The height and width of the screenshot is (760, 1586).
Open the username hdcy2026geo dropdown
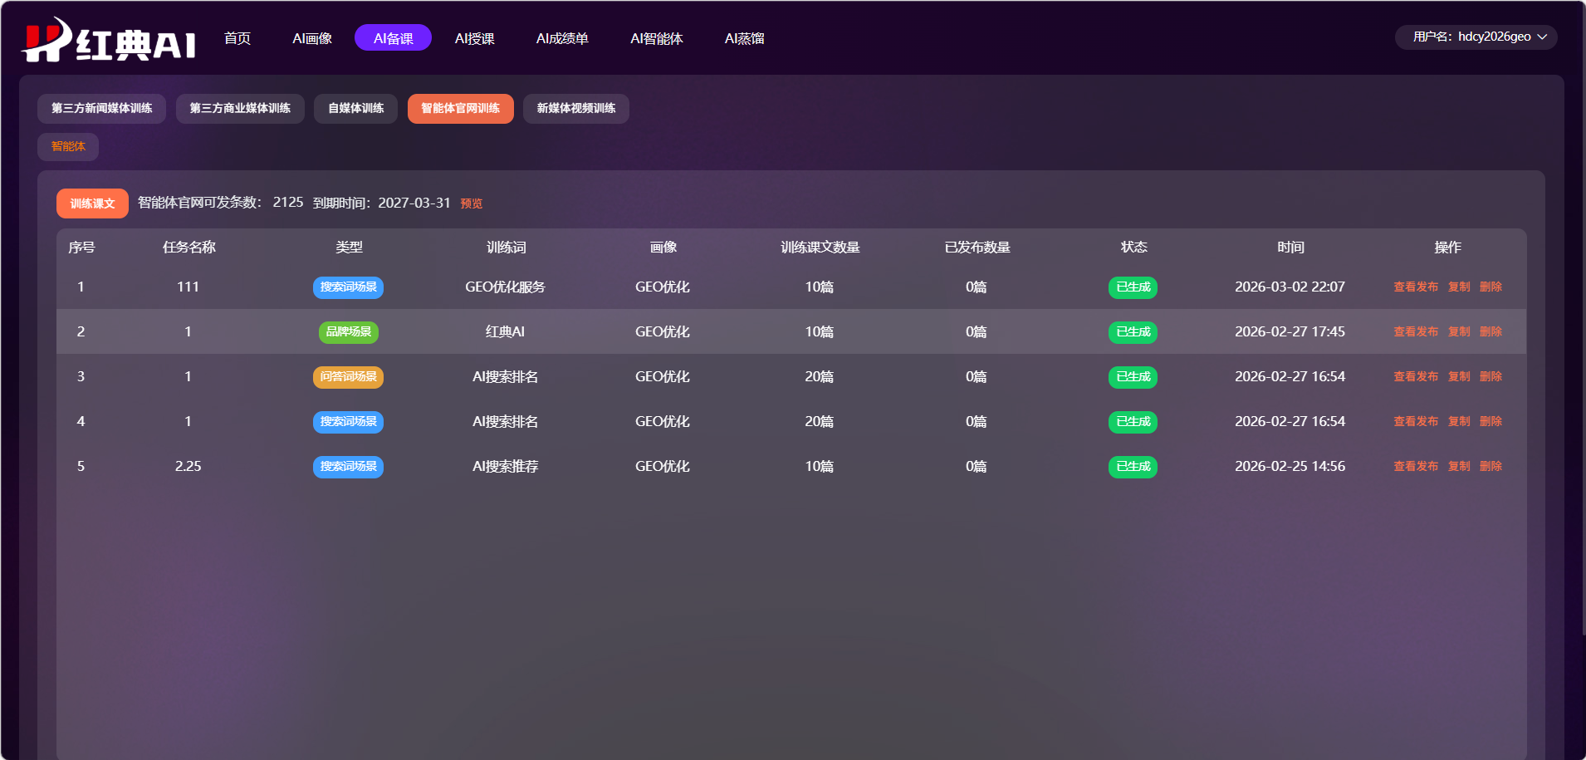coord(1476,37)
